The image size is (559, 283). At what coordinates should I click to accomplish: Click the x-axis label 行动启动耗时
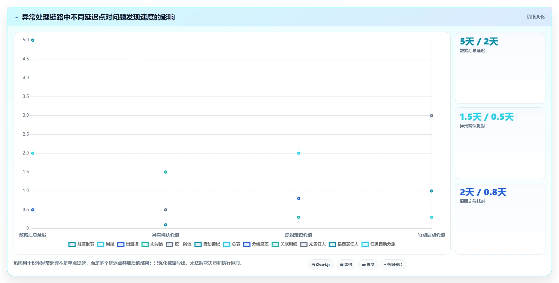(432, 235)
